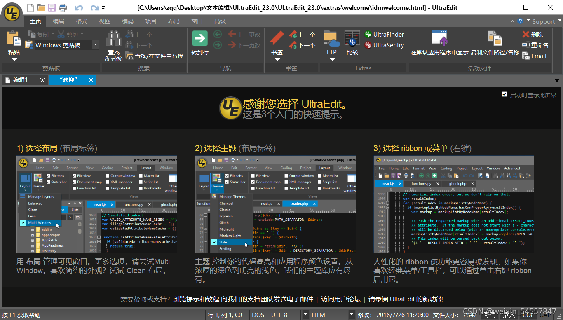Click 复制文件路径/名称 copy file path
Screen dimensions: 563x320
(495, 43)
